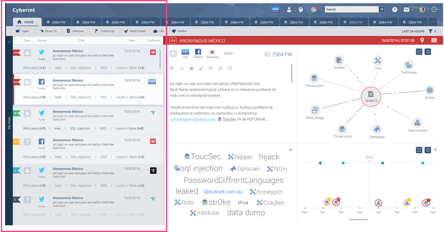Image resolution: width=444 pixels, height=232 pixels.
Task: Open the help question mark icon
Action: tap(395, 10)
